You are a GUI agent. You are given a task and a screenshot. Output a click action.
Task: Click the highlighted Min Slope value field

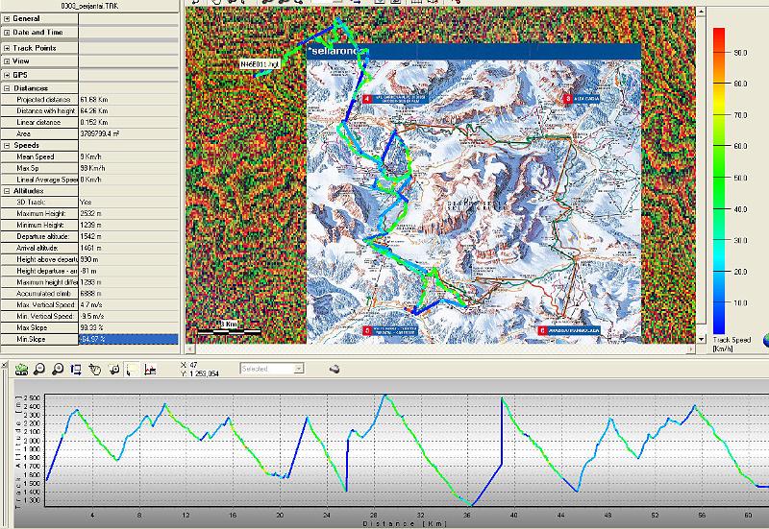click(129, 339)
